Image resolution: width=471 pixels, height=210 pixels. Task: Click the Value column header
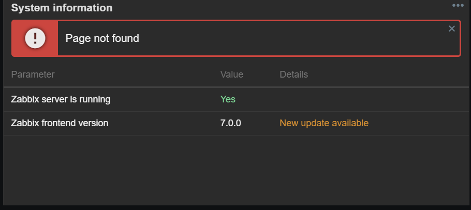[231, 74]
